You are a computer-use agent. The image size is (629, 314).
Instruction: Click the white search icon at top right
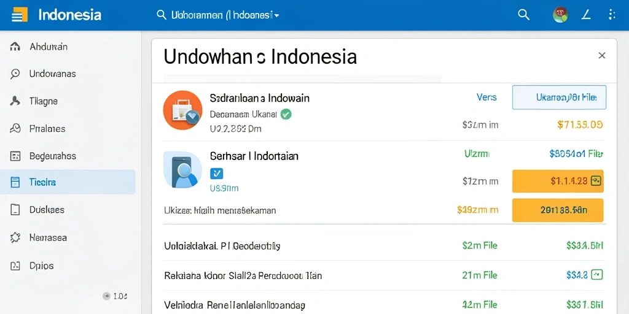click(x=523, y=15)
